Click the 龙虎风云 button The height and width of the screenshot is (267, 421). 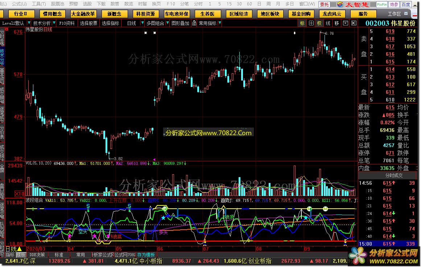click(332, 14)
